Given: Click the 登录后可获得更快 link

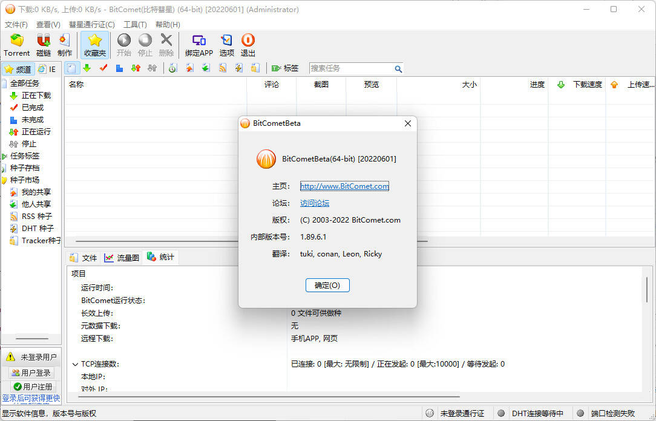Looking at the screenshot, I should pyautogui.click(x=31, y=399).
